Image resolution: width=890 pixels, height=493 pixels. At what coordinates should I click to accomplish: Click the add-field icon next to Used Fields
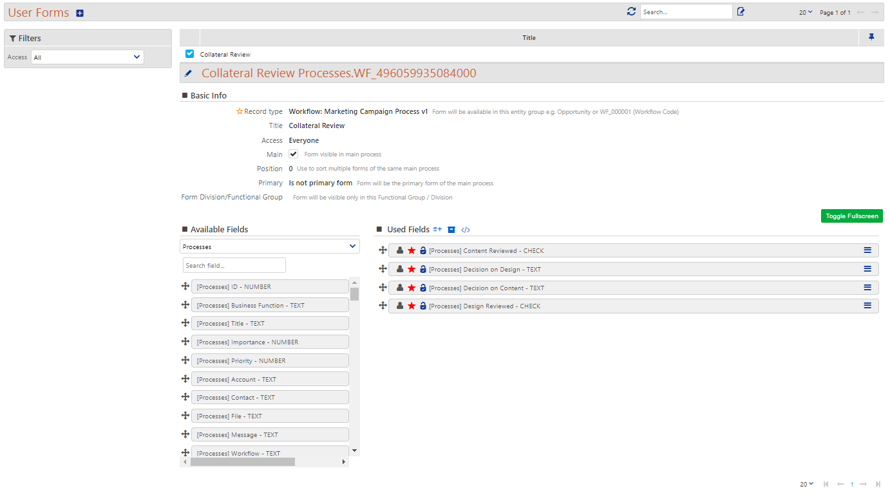437,229
